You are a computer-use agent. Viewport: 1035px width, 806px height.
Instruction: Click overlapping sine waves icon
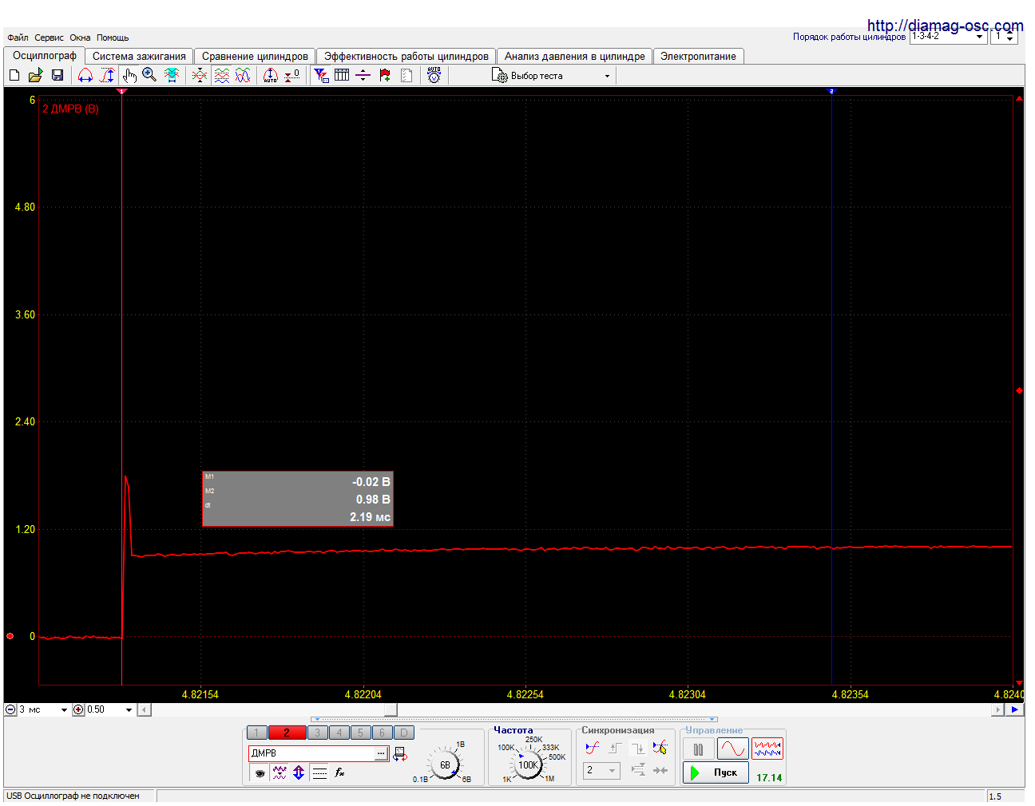[x=243, y=75]
